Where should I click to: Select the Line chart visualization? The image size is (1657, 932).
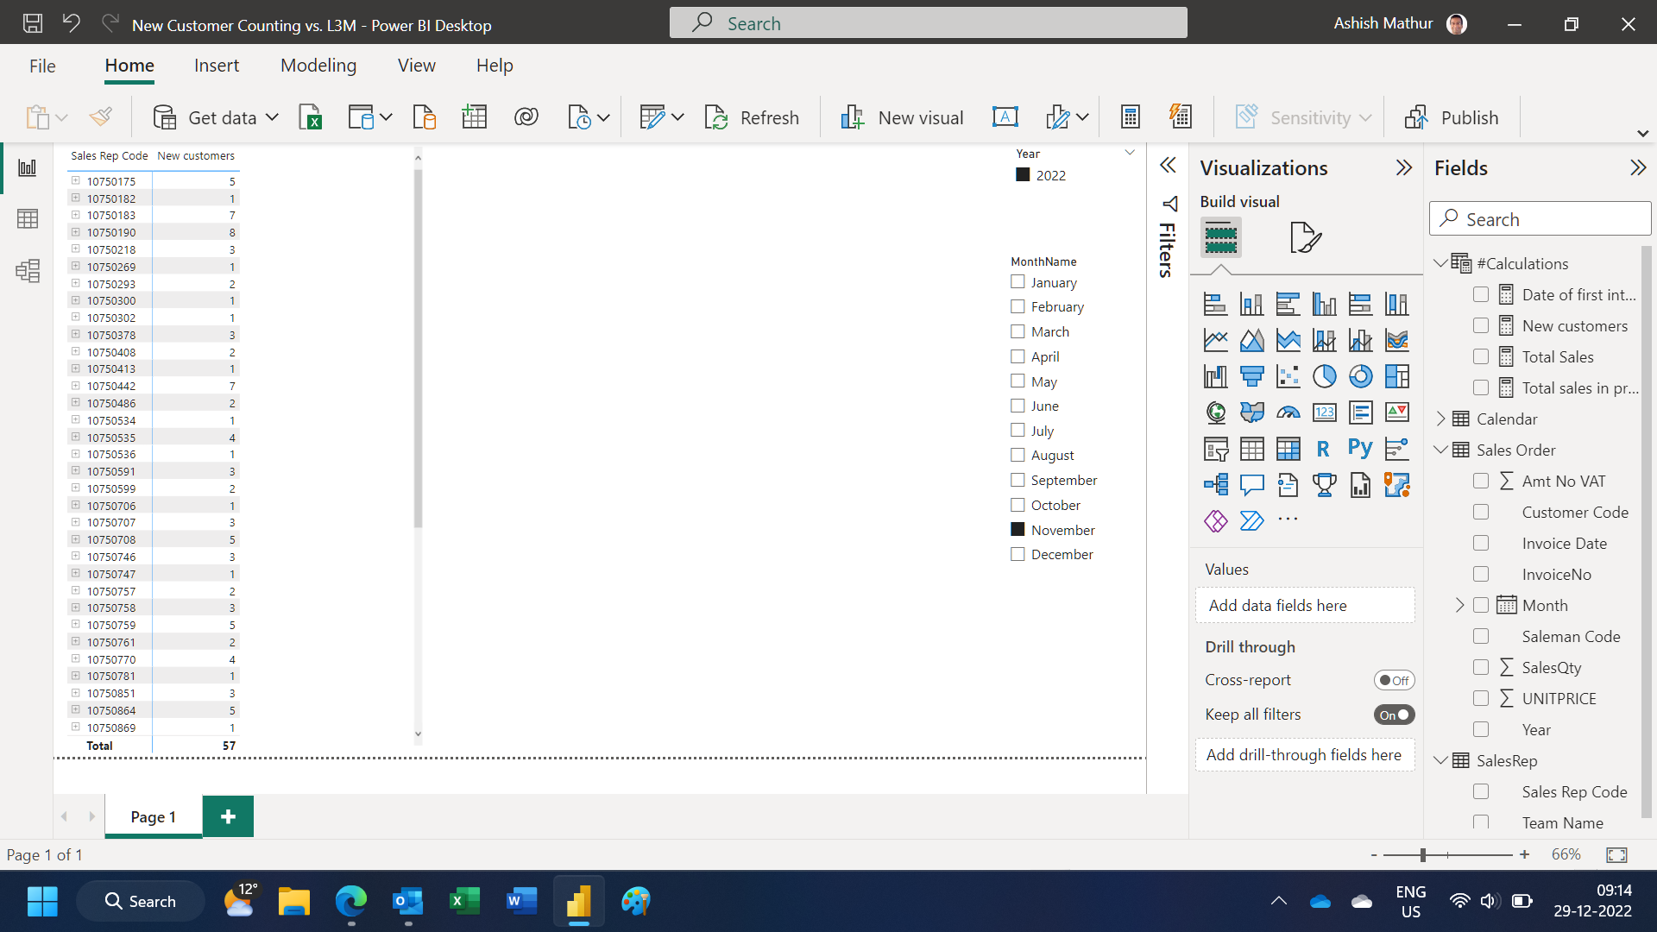[x=1215, y=340]
